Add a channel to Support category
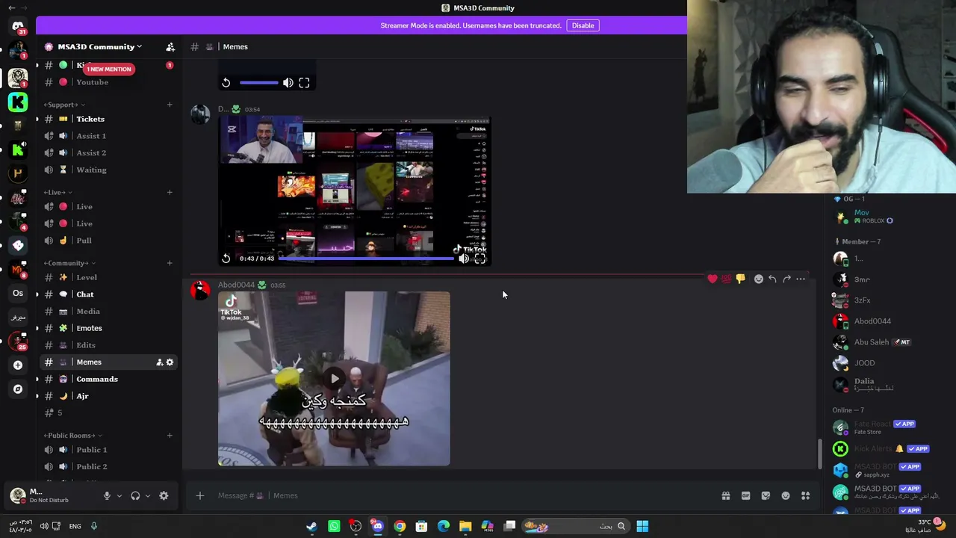 click(x=170, y=105)
